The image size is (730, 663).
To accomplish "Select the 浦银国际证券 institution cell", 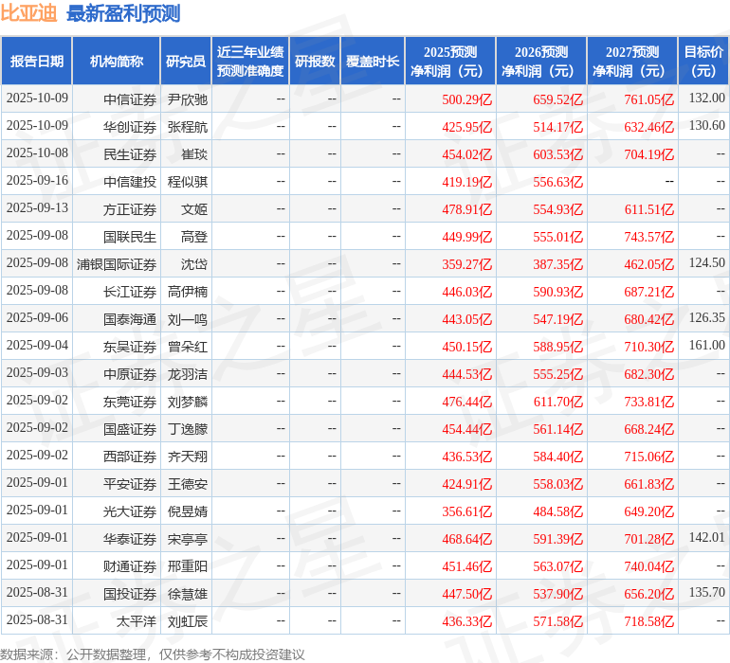I will 117,264.
